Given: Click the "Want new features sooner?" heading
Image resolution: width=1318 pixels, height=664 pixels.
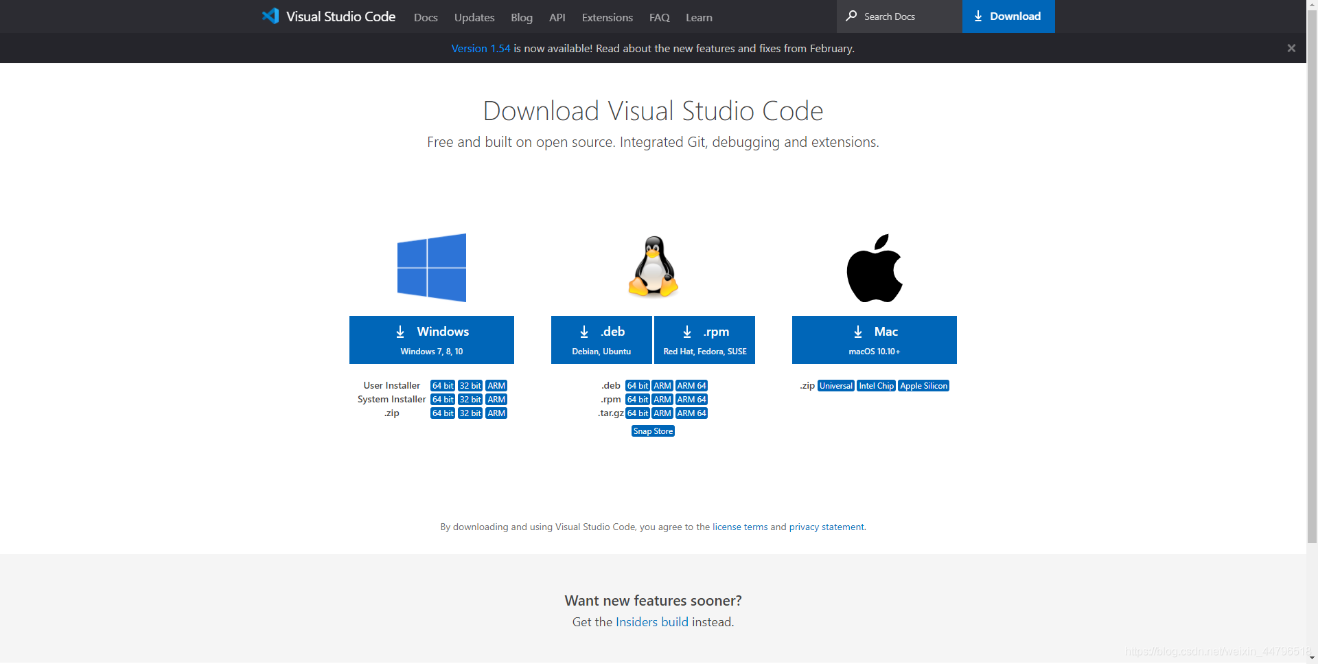Looking at the screenshot, I should click(653, 601).
